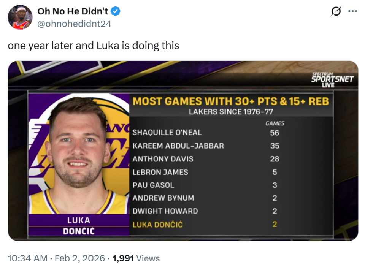Click the "Lakers Since 1976-77" subtitle

pyautogui.click(x=231, y=112)
